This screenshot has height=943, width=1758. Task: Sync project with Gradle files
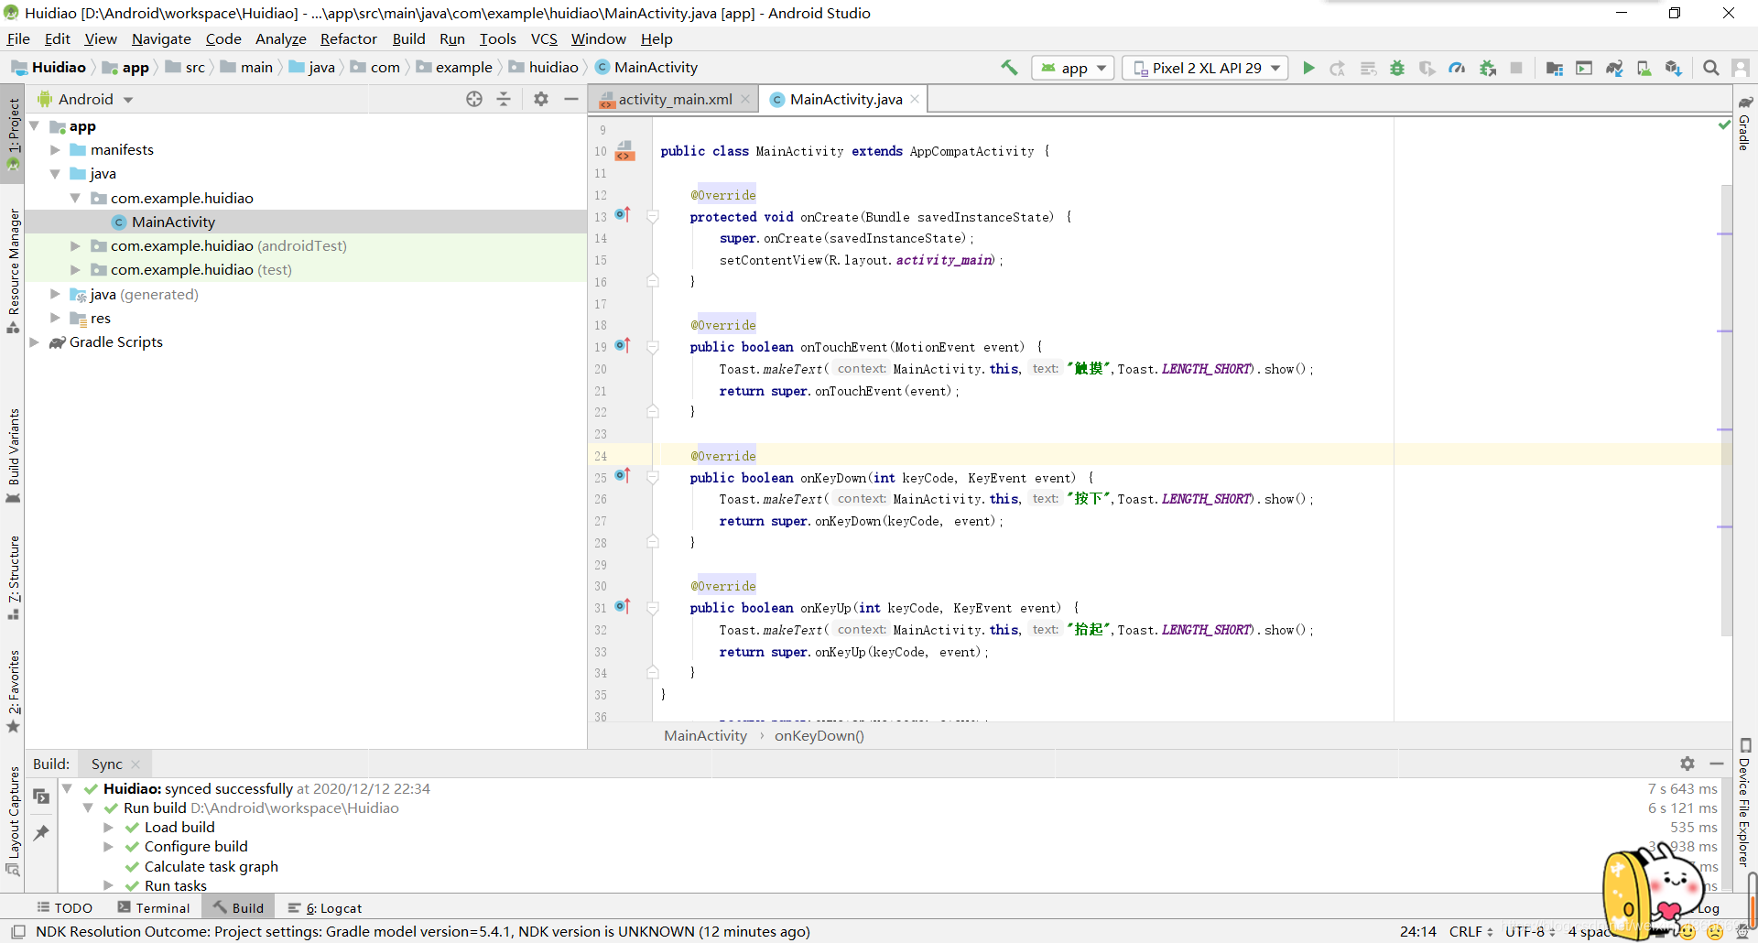pos(1614,68)
